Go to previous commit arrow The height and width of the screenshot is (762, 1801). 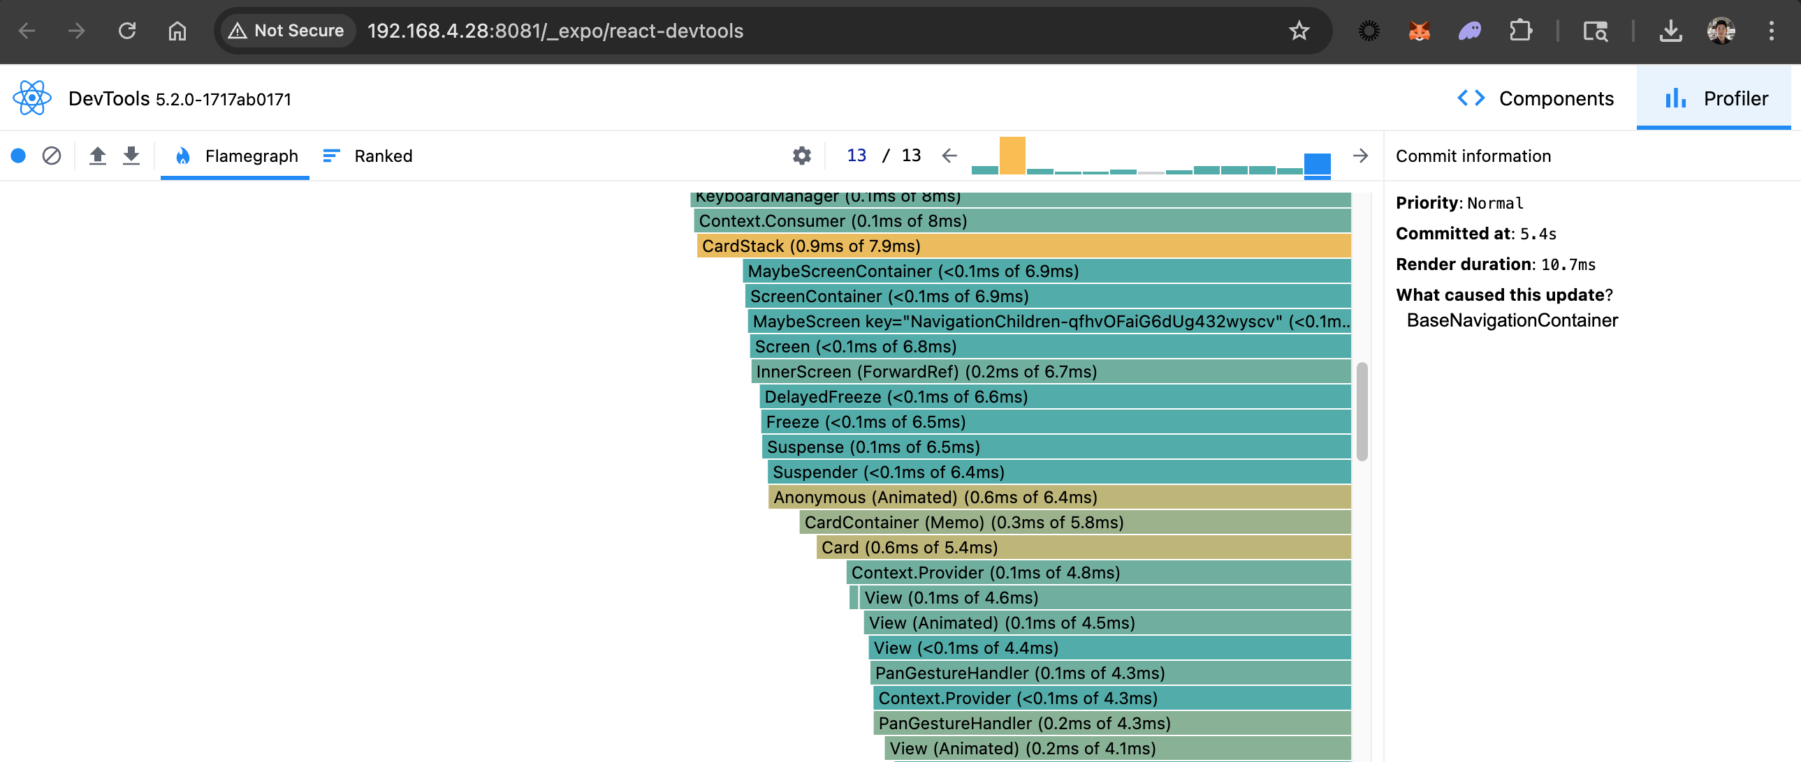coord(949,156)
